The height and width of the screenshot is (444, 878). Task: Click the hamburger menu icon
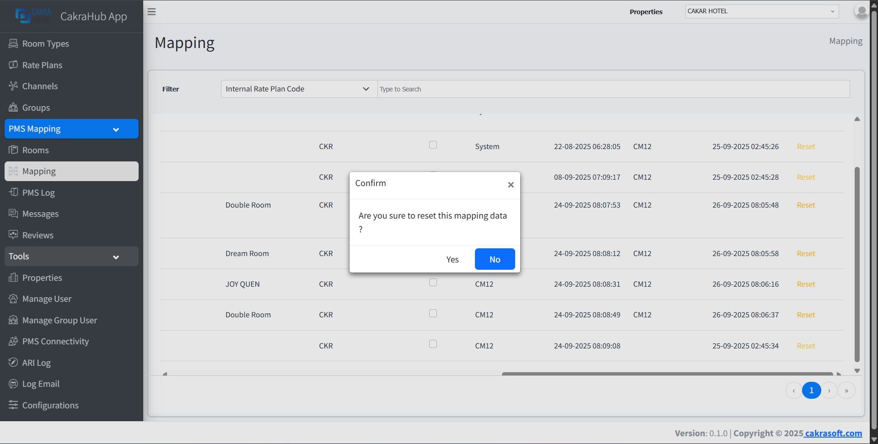pyautogui.click(x=151, y=12)
